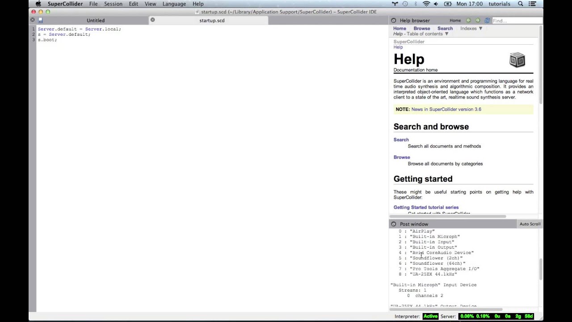This screenshot has height=322, width=572.
Task: Go forward in the Help browser
Action: point(478,21)
